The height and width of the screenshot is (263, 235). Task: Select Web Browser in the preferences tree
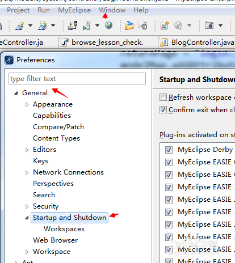pyautogui.click(x=55, y=240)
